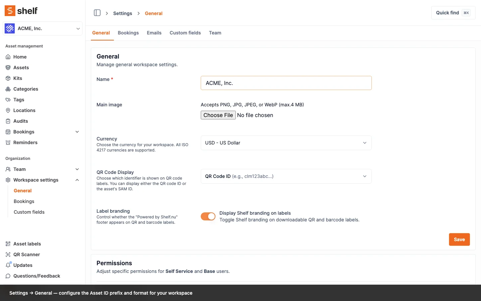Click the QR Scanner icon
Screen dimensions: 481x301
(x=8, y=255)
